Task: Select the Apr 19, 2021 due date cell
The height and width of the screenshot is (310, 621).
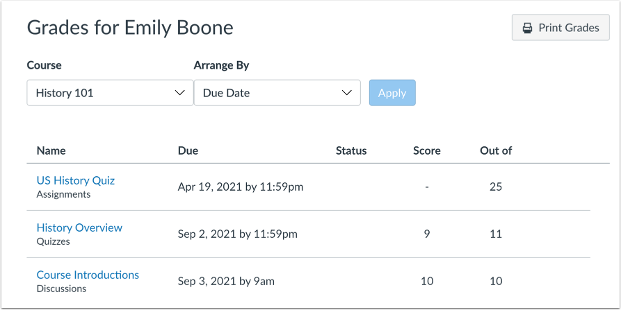Action: point(240,187)
